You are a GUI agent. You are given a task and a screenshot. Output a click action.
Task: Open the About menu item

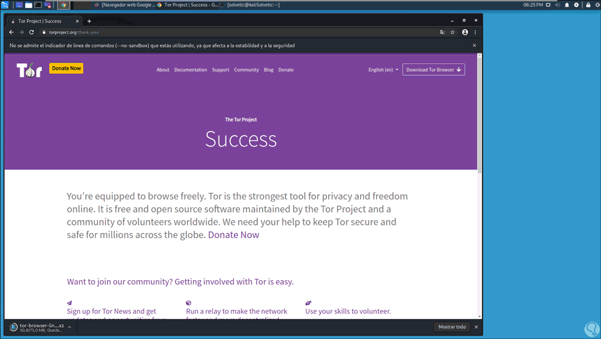tap(163, 70)
